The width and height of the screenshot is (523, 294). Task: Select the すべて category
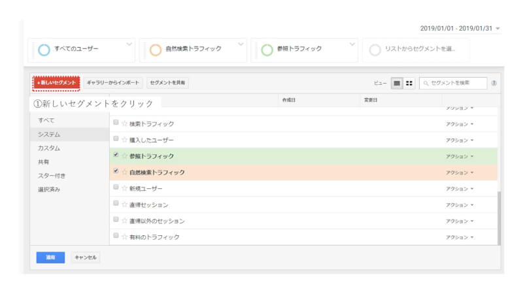(69, 120)
